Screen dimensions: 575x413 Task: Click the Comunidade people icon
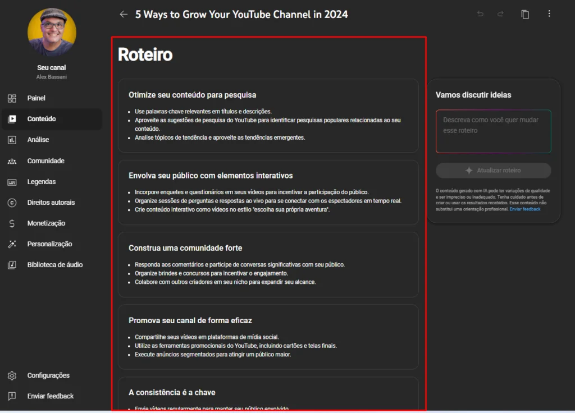[12, 161]
